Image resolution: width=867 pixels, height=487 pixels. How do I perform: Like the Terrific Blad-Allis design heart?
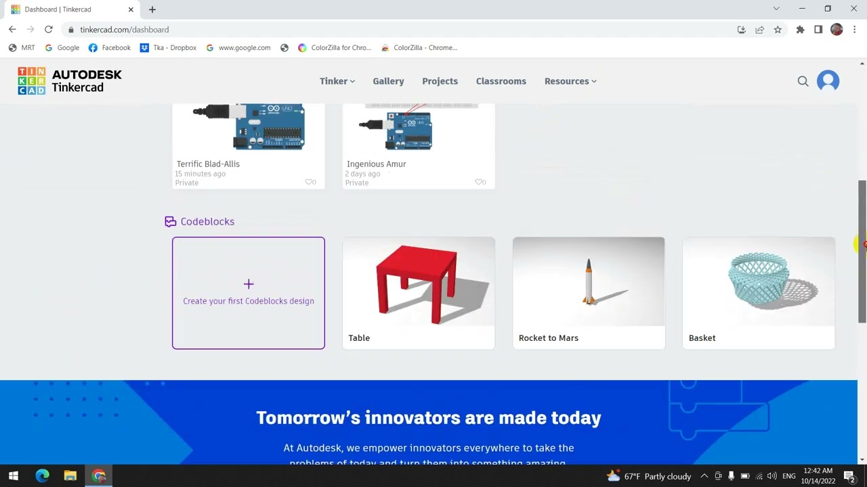tap(310, 182)
